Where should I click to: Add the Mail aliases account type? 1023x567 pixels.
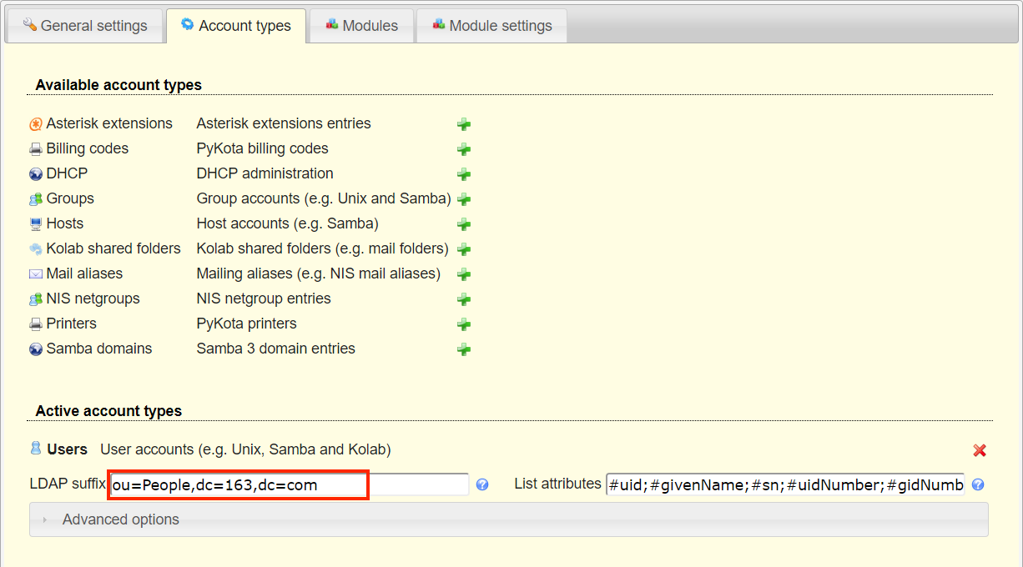click(464, 274)
